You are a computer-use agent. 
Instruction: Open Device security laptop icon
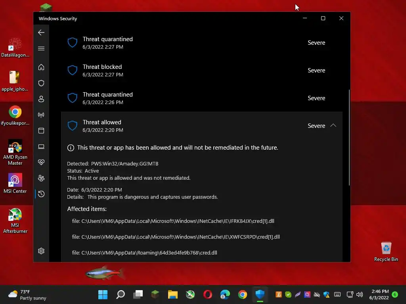[x=41, y=146]
